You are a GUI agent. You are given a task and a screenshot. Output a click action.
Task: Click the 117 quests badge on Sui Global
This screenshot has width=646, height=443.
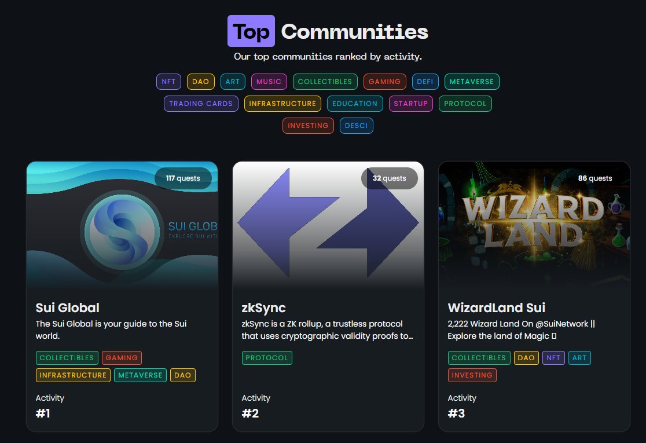183,178
